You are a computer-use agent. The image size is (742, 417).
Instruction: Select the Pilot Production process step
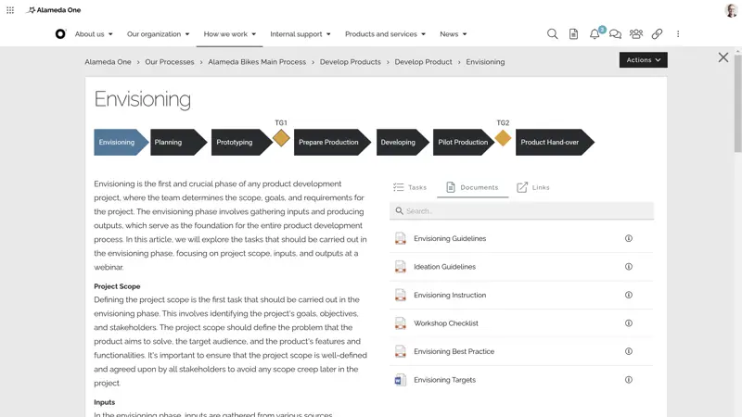[x=463, y=143]
